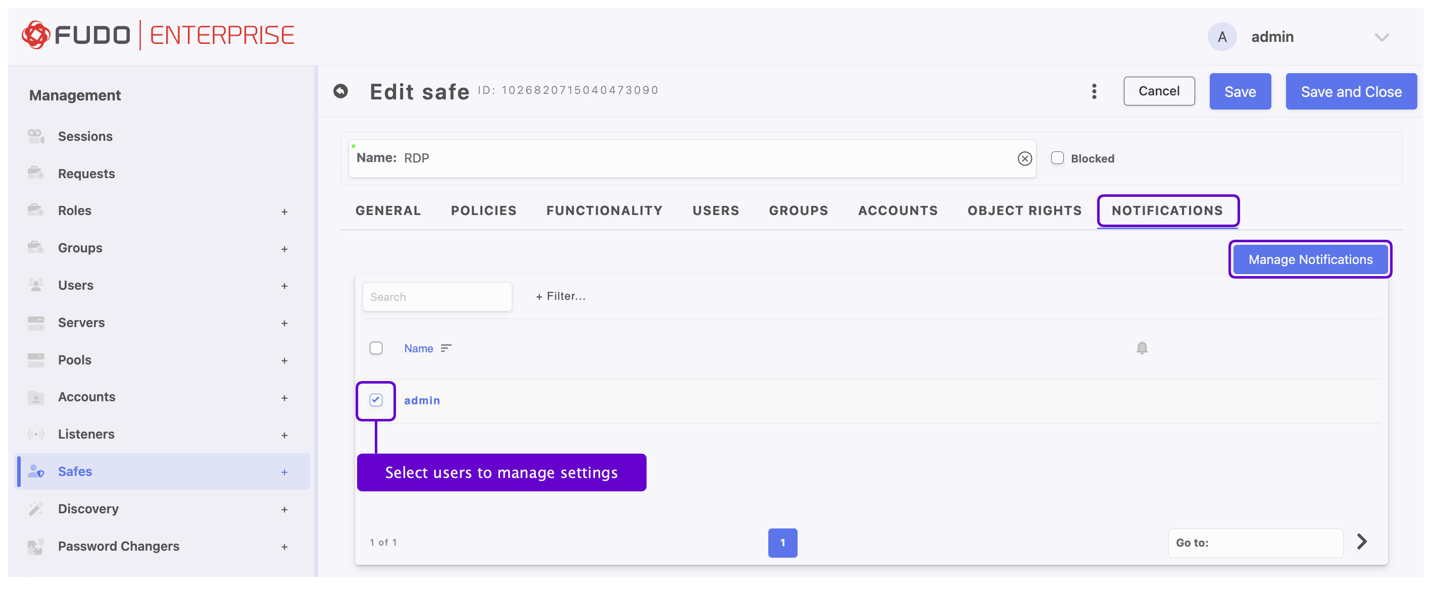Expand the Servers plus in the sidebar
The width and height of the screenshot is (1431, 589).
point(284,323)
